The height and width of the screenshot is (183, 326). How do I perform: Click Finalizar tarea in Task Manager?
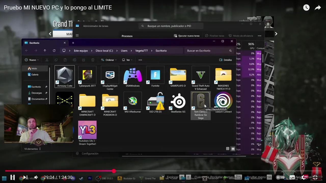click(x=214, y=36)
